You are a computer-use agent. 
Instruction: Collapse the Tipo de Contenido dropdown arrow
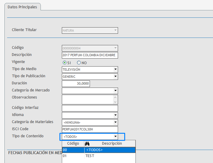click(x=115, y=137)
